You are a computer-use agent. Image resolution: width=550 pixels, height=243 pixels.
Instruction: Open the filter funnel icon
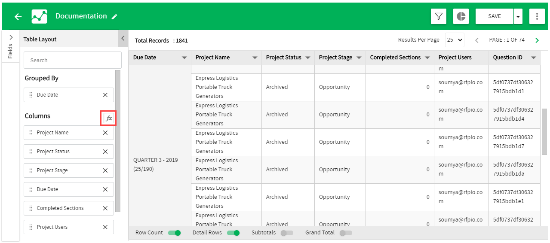(x=439, y=16)
